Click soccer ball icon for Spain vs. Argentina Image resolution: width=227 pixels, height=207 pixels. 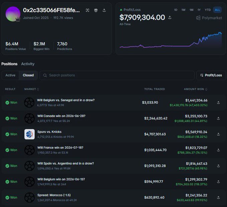point(29,166)
